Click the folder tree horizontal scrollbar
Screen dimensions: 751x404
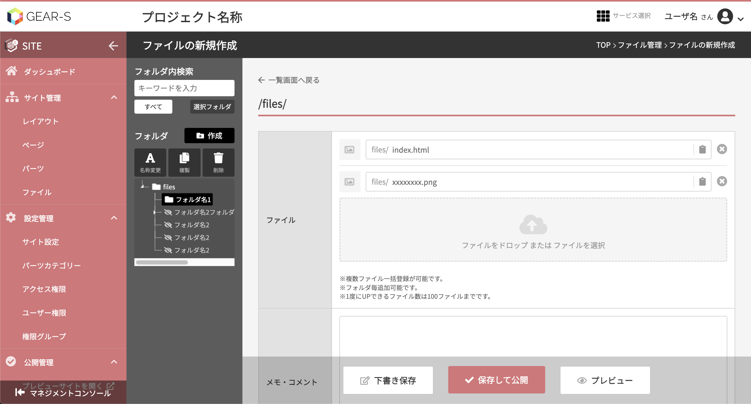162,262
